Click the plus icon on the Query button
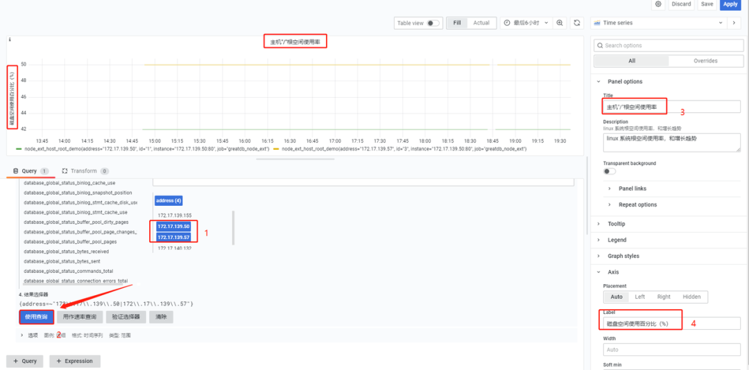The width and height of the screenshot is (749, 370). [15, 361]
